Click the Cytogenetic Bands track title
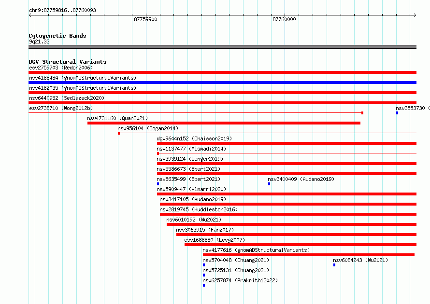Image resolution: width=430 pixels, height=304 pixels. click(57, 36)
